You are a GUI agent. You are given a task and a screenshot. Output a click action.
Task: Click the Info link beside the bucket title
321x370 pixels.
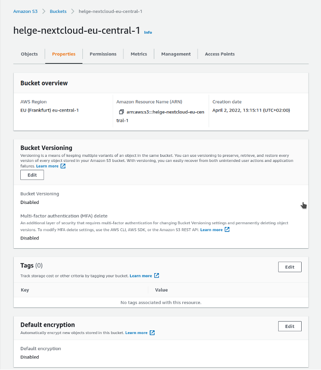[x=148, y=32]
